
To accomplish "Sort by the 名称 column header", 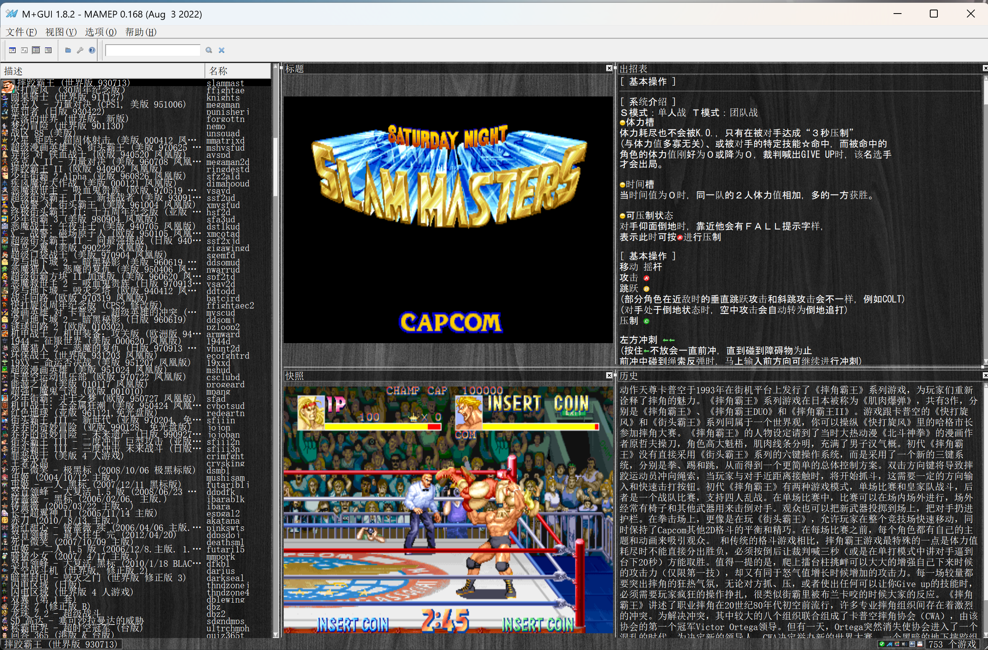I will [238, 71].
